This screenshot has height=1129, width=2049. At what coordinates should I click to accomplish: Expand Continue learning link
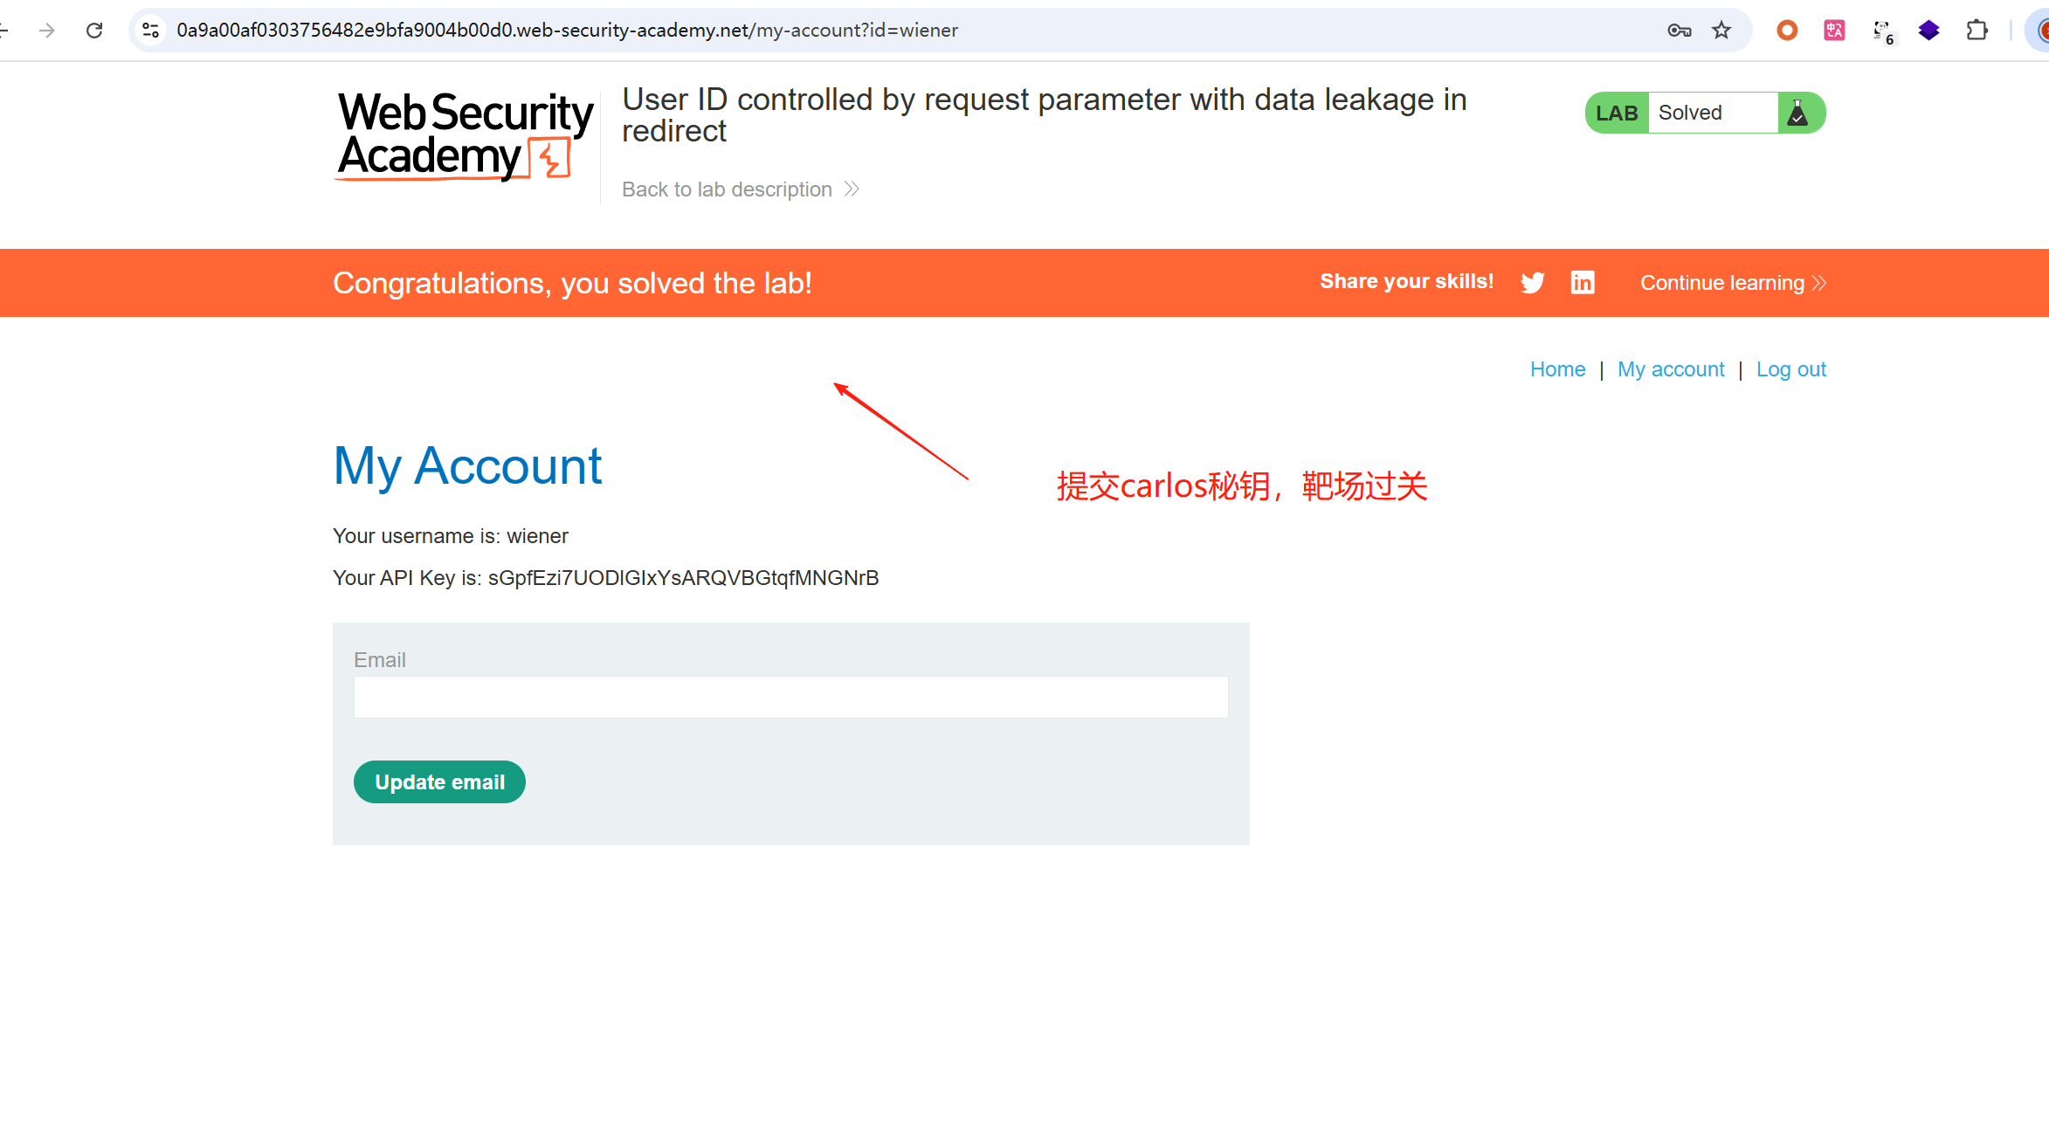pyautogui.click(x=1732, y=283)
